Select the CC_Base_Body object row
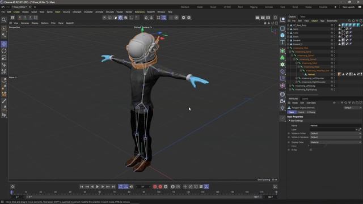This screenshot has width=363, height=204. pos(300,25)
